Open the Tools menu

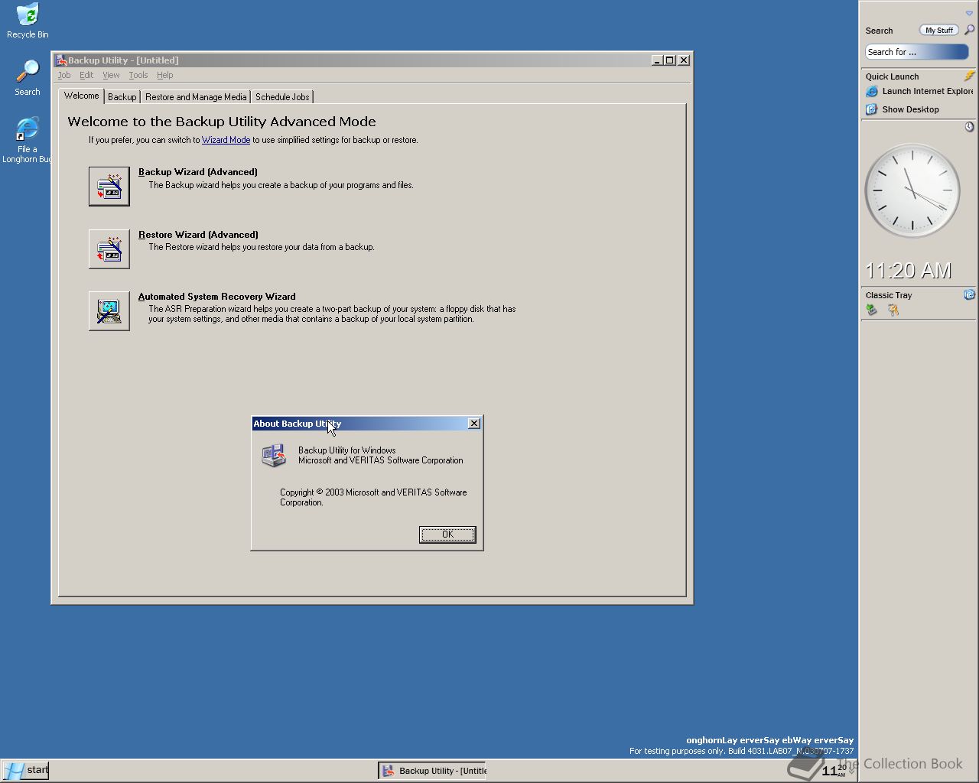click(x=138, y=75)
